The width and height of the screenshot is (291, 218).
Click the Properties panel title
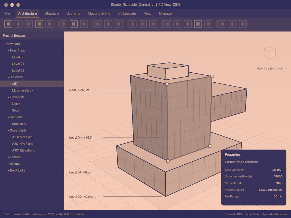(232, 155)
